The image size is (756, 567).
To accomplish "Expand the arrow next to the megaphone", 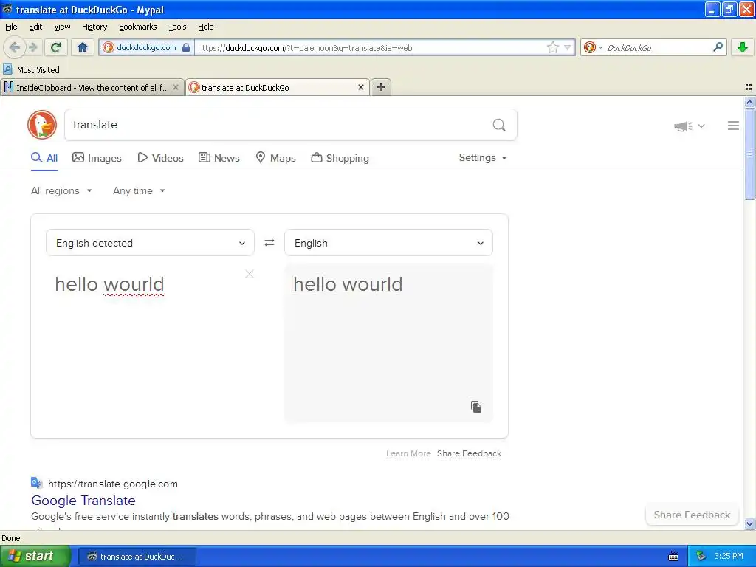I will tap(701, 126).
